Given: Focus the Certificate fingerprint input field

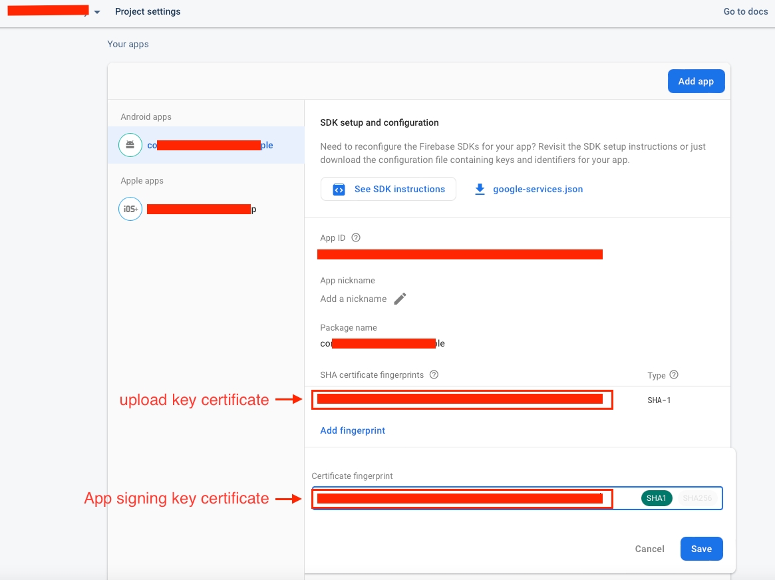Looking at the screenshot, I should [x=466, y=498].
